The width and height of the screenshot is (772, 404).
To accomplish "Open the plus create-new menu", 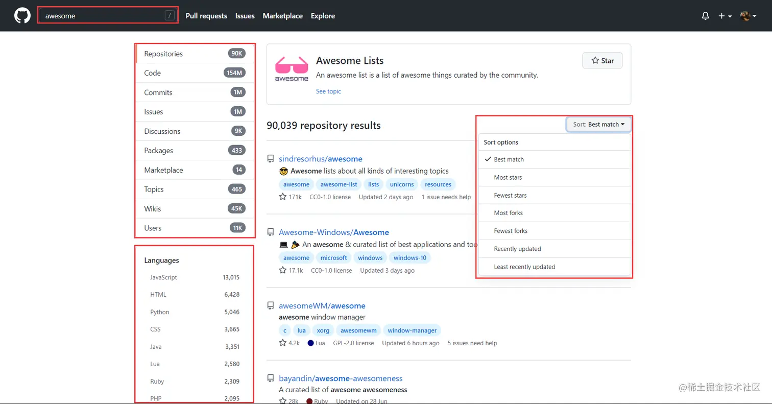I will [x=725, y=16].
